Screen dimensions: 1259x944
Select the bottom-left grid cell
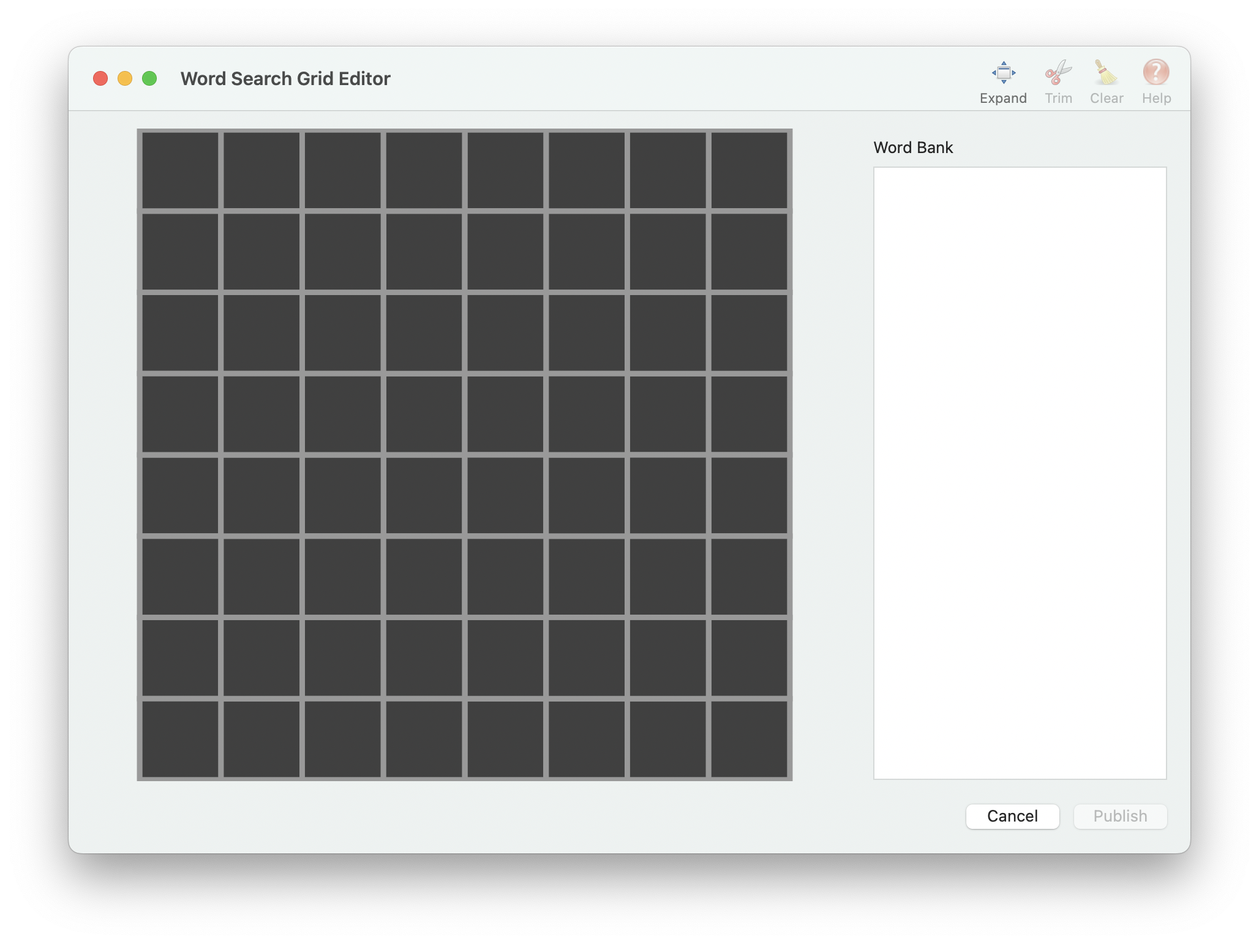[179, 739]
